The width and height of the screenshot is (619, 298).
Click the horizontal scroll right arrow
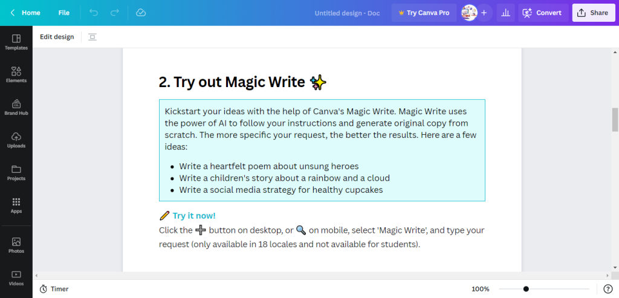tap(608, 275)
